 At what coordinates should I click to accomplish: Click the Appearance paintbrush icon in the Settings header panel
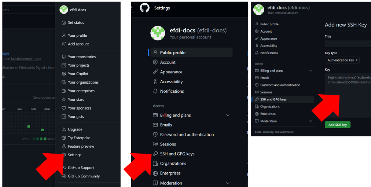point(155,72)
